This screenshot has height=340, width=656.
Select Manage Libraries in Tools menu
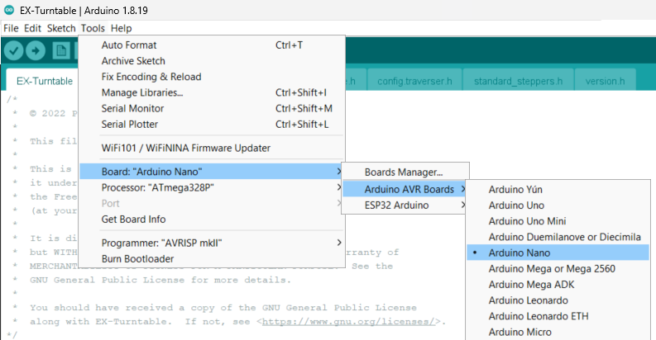tap(141, 92)
